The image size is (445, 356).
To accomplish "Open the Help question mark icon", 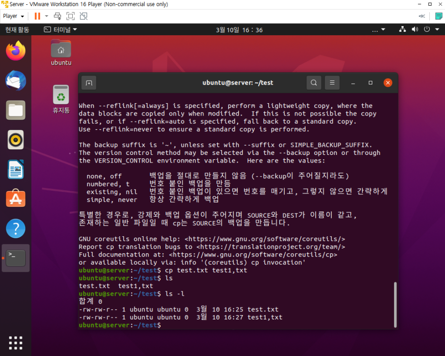I will click(16, 228).
